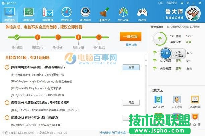The width and height of the screenshot is (205, 136).
Task: Select the 硬件故障 warning step
Action: pyautogui.click(x=78, y=37)
